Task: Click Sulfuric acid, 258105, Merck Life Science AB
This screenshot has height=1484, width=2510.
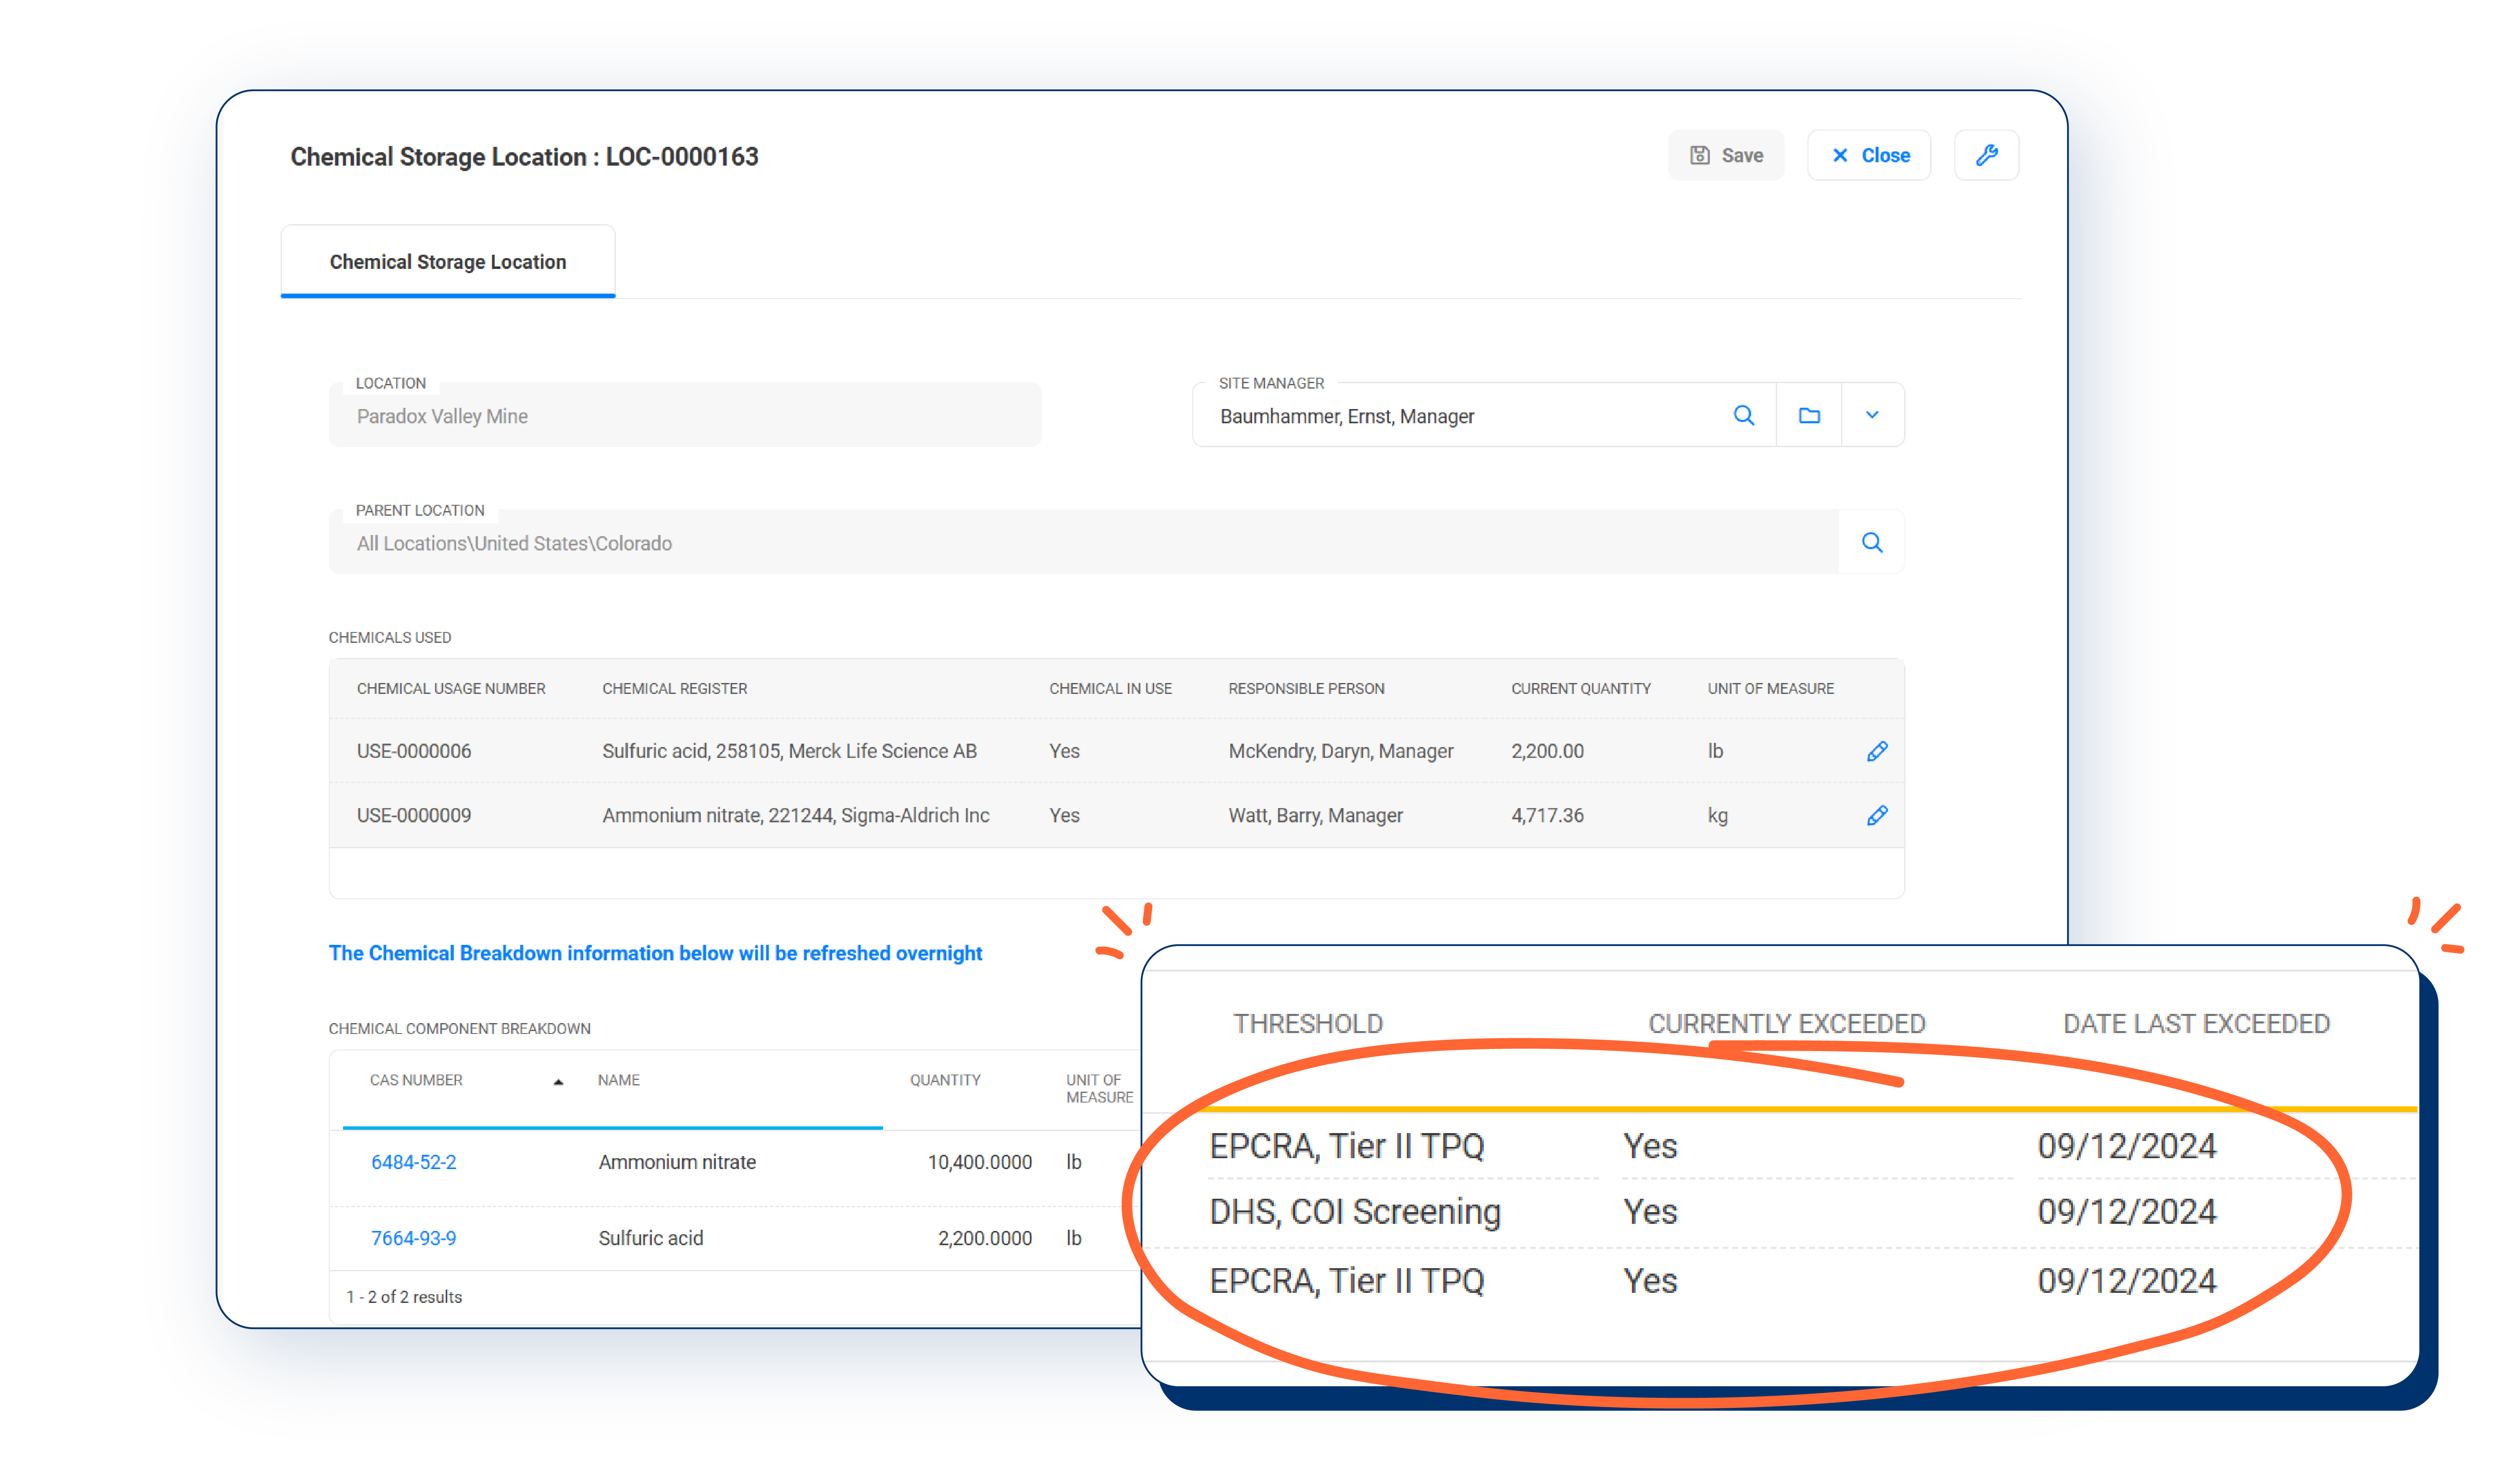Action: (789, 751)
